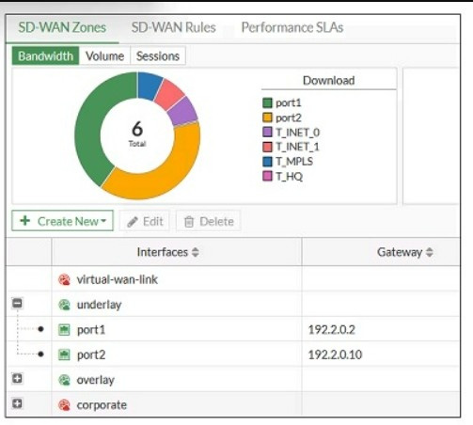The width and height of the screenshot is (473, 425).
Task: Expand the overlay zone
Action: (17, 378)
